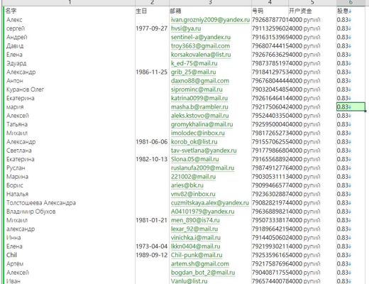Open the email link tav-svetlana@yandex.ru
This screenshot has height=284, width=369.
pyautogui.click(x=204, y=151)
